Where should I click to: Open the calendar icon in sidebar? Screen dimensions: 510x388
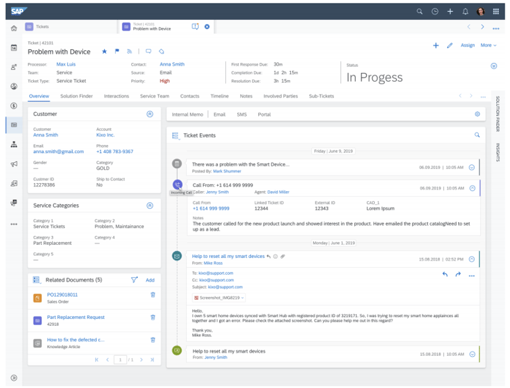tap(14, 48)
